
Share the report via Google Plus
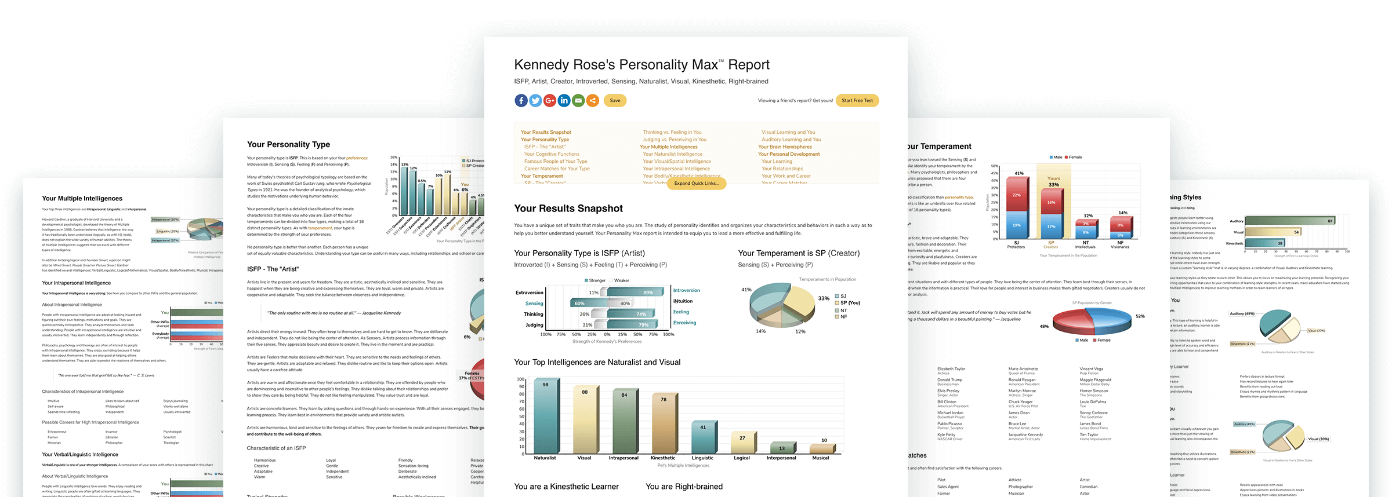550,101
